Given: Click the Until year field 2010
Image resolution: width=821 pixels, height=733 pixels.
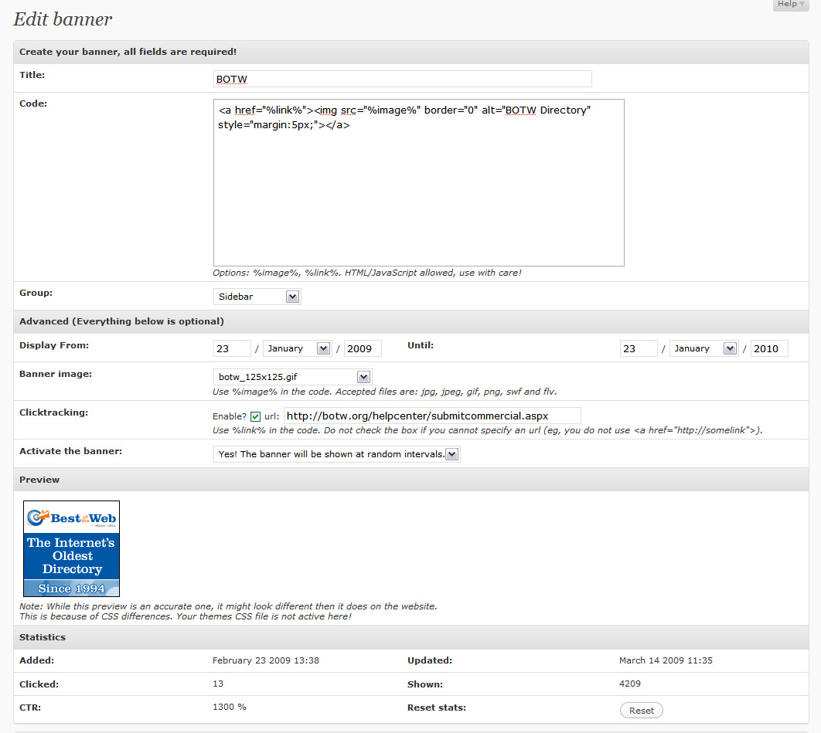Looking at the screenshot, I should pos(769,348).
